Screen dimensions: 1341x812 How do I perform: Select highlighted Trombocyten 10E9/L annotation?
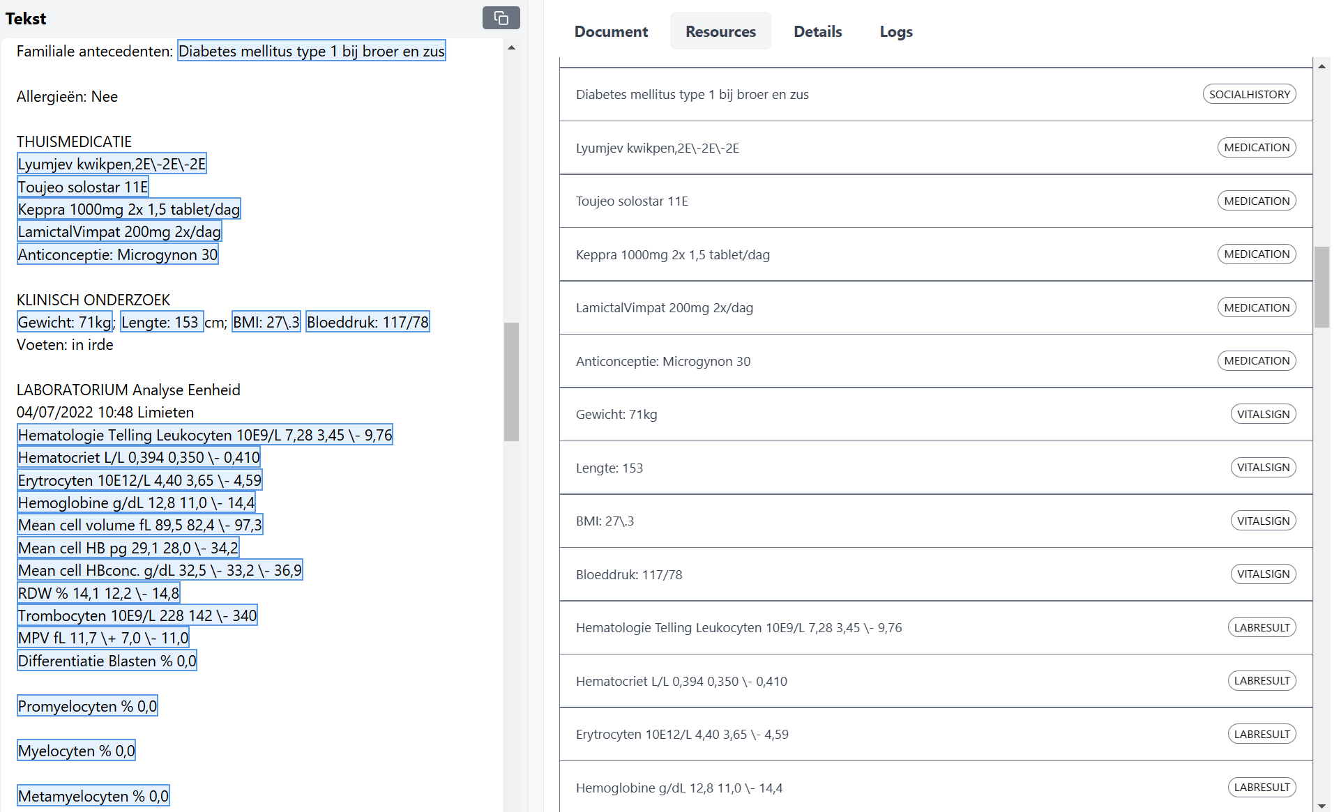[137, 615]
